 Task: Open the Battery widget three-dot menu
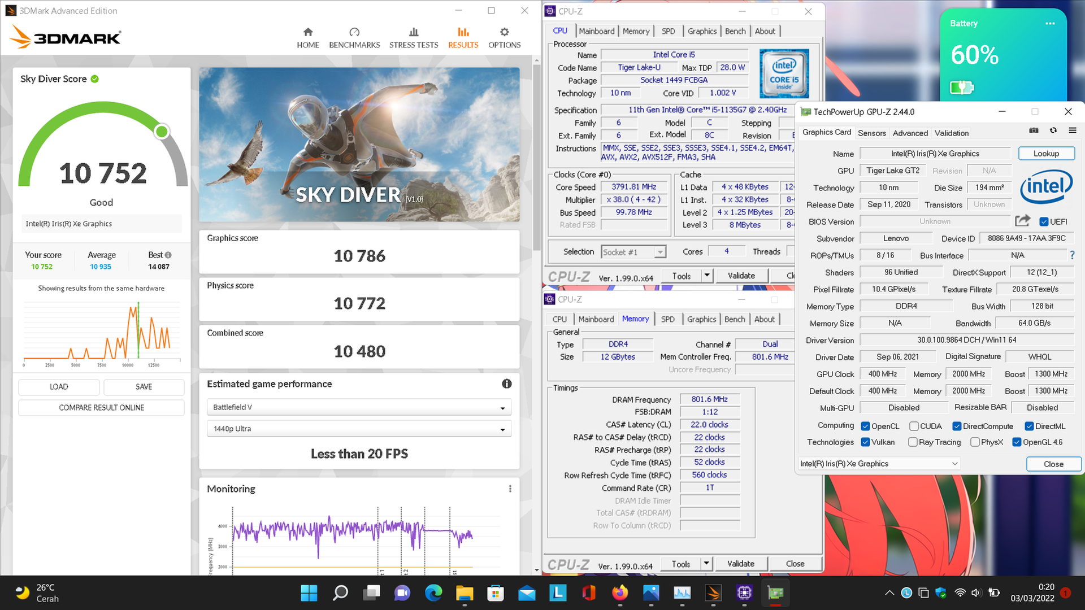click(x=1050, y=24)
